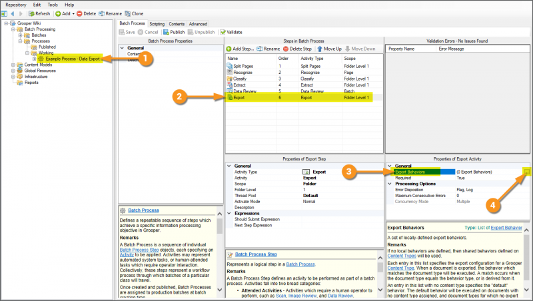Viewport: 533px width, 301px height.
Task: Select the Batch Process tab
Action: coord(132,23)
